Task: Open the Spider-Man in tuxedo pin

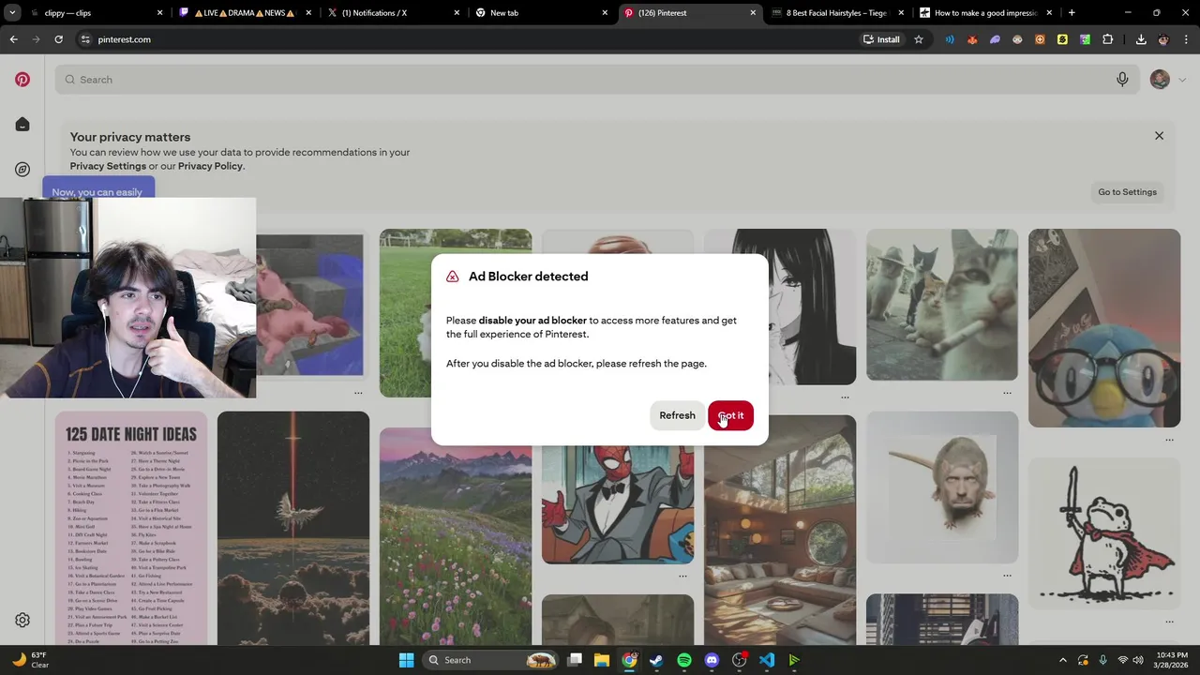Action: tap(618, 504)
